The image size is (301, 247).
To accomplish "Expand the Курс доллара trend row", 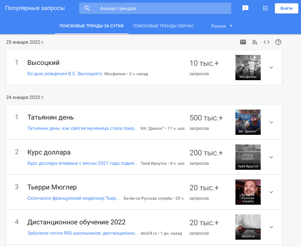I will pos(271,157).
